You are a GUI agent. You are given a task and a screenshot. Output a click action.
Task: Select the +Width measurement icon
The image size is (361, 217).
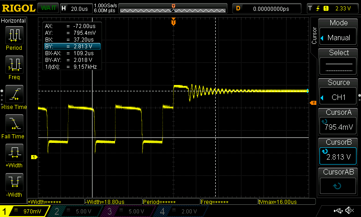tap(14, 155)
